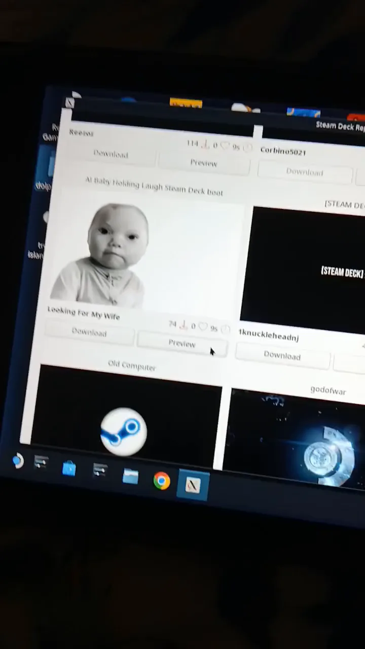The width and height of the screenshot is (365, 649).
Task: Click the clock icon after the first 9s
Action: point(247,148)
